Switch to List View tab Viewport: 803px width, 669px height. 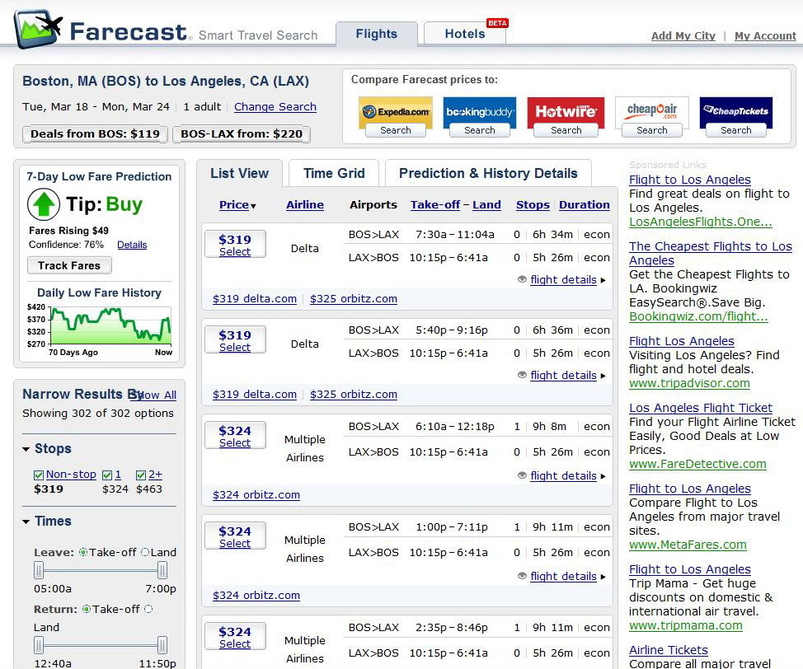coord(239,174)
